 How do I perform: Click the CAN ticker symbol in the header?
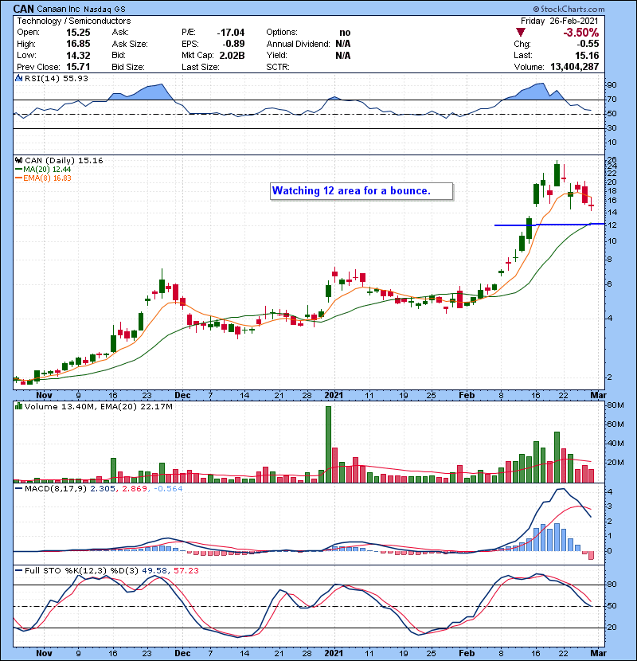click(x=24, y=9)
